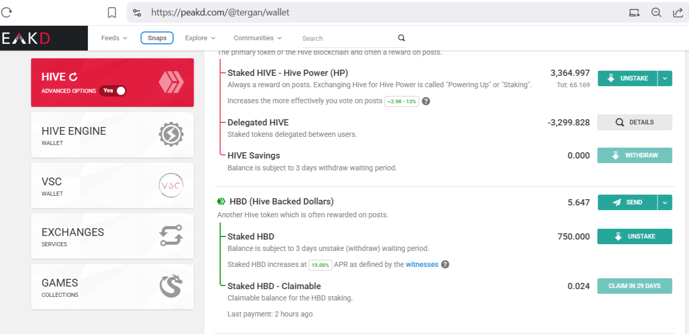Open the witnesses link
This screenshot has width=689, height=334.
(x=422, y=264)
